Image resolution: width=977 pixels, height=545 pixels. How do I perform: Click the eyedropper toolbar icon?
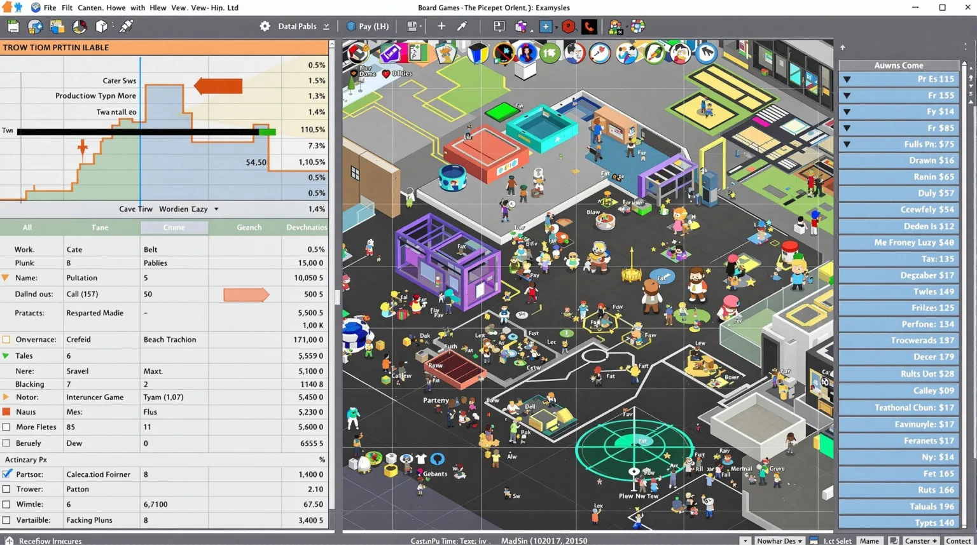462,27
